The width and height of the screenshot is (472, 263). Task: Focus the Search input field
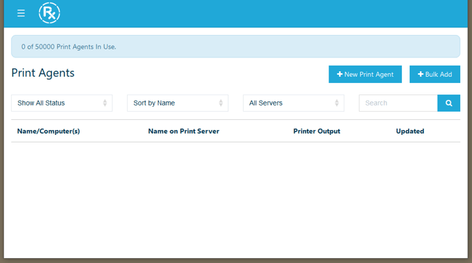coord(398,103)
